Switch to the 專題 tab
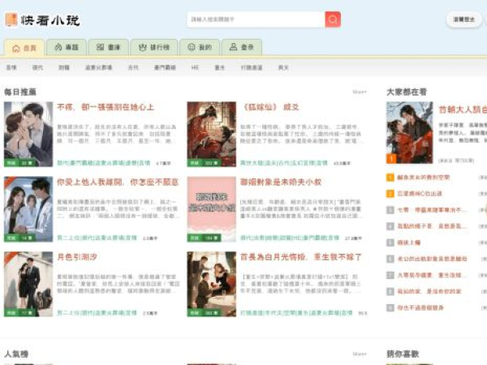Image resolution: width=487 pixels, height=365 pixels. [x=67, y=47]
